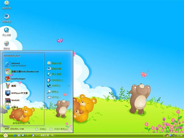Open 我的电脑 in Start menu right column
Screen dimensions: 184x138
[54, 69]
